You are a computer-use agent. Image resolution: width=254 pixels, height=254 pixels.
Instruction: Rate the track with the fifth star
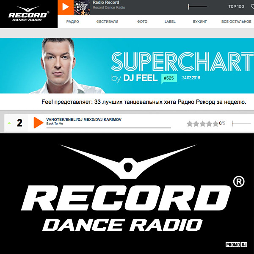click(x=215, y=124)
